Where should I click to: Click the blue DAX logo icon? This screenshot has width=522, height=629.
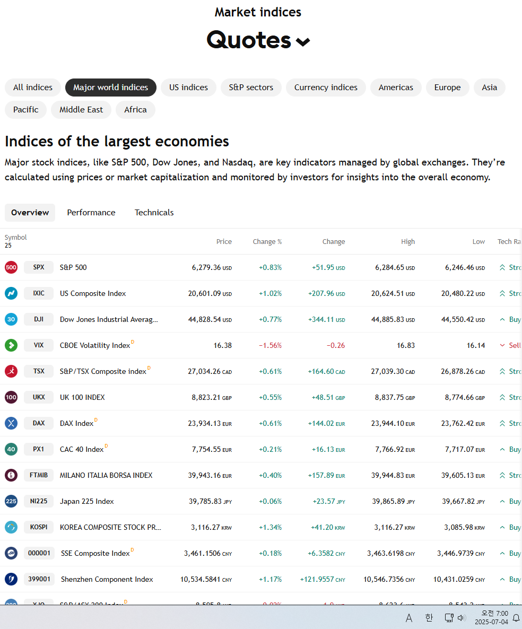11,423
